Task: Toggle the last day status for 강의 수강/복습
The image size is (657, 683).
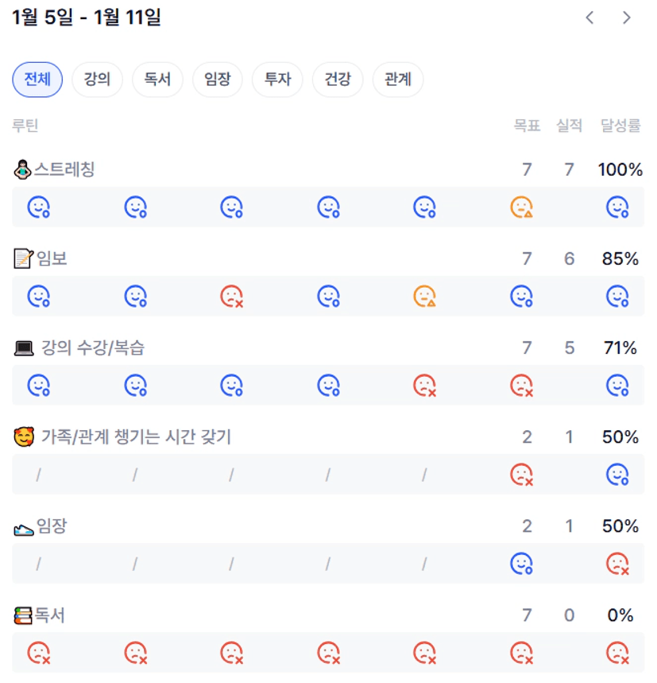Action: (x=617, y=386)
